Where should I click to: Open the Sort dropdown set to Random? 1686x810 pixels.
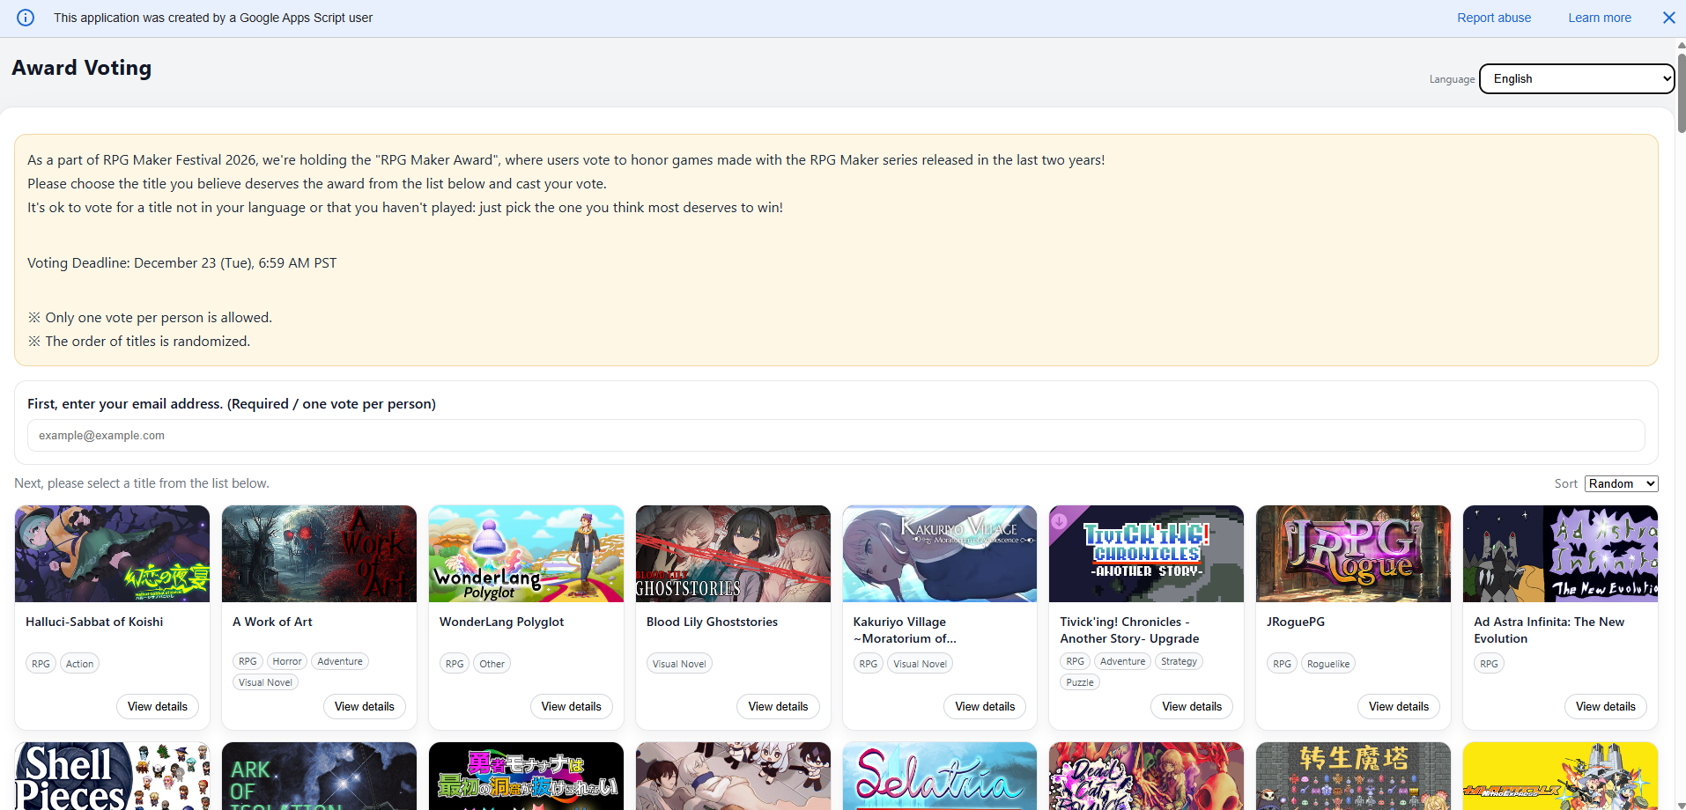pos(1621,483)
